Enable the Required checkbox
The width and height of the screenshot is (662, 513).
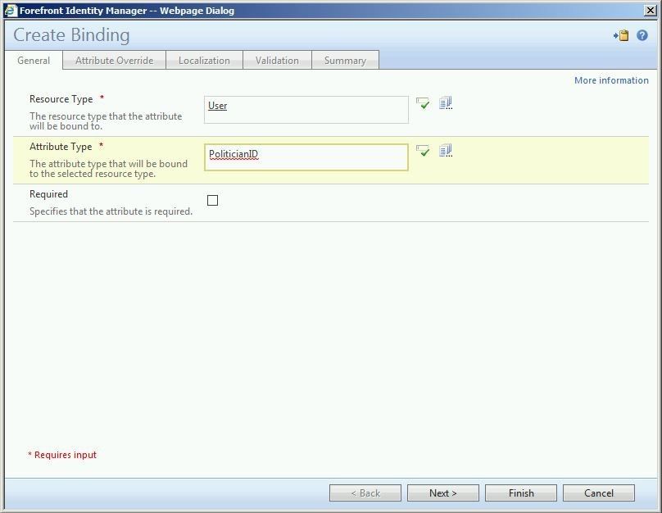[213, 200]
